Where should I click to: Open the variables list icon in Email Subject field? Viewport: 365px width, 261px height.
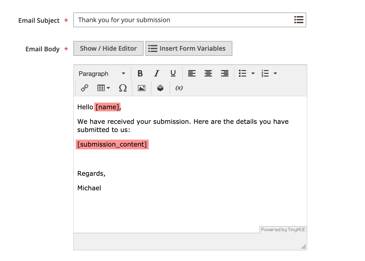click(x=299, y=20)
